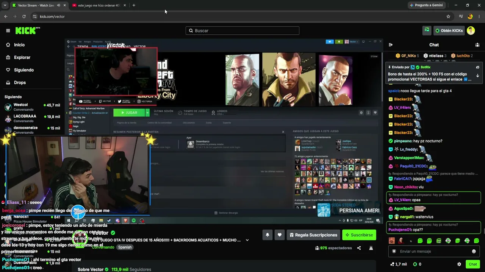
Task: Click the Obtén KICKs button
Action: [449, 31]
